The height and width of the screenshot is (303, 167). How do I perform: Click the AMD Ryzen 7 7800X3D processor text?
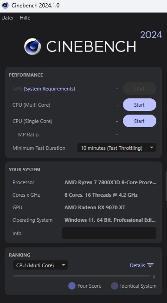110,182
